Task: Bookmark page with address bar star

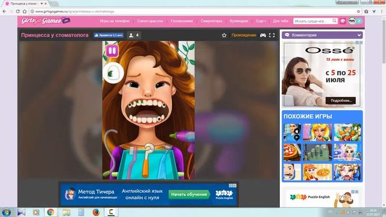Action: [x=358, y=11]
